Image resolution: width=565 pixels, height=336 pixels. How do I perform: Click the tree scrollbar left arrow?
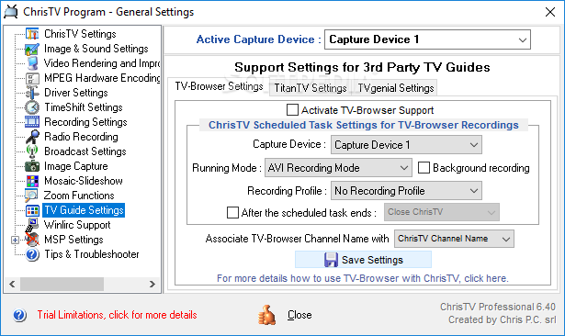12,285
